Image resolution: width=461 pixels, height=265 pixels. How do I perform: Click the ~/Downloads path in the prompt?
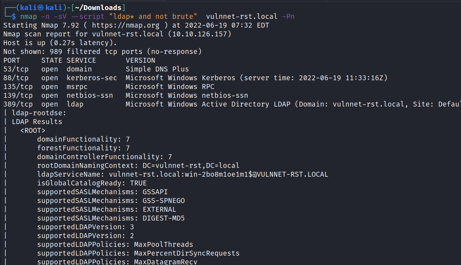tap(98, 8)
